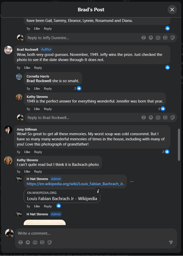Click the emoji icon in the Write a comment bar
Image resolution: width=183 pixels, height=256 pixels.
28,242
